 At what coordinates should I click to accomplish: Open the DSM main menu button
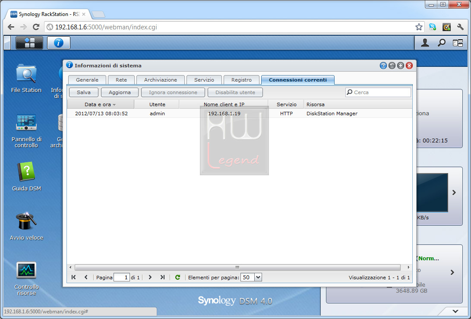(29, 43)
